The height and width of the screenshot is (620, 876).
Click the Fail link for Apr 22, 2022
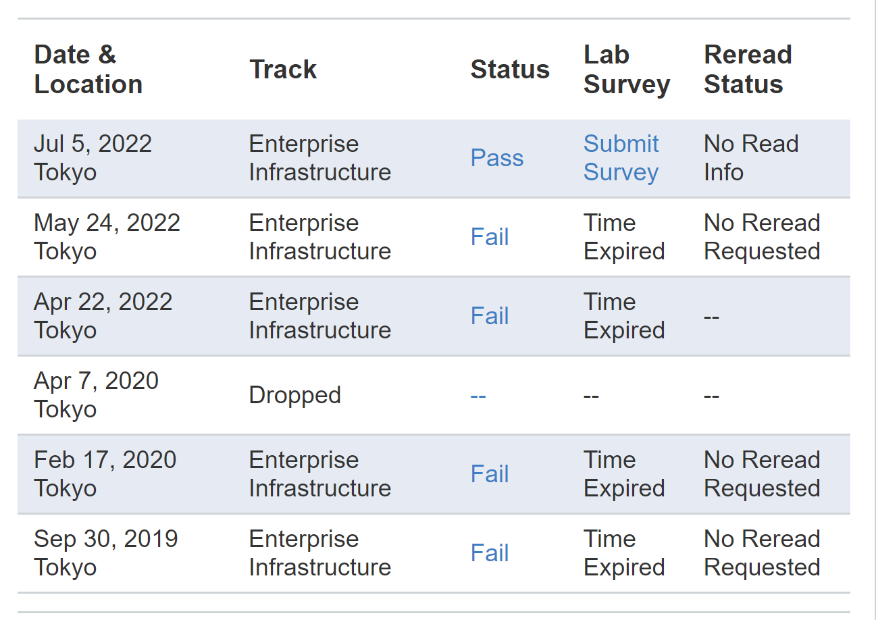pos(489,315)
